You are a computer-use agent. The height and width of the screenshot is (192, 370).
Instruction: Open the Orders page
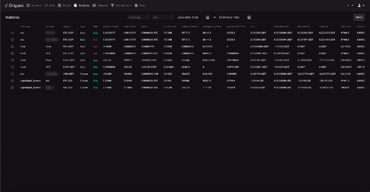point(64,5)
